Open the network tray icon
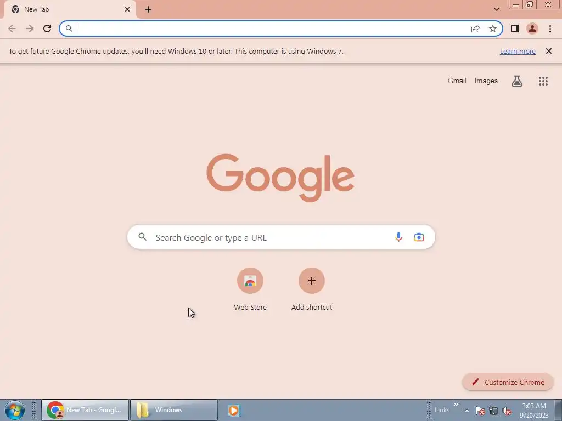The height and width of the screenshot is (421, 562). [493, 411]
